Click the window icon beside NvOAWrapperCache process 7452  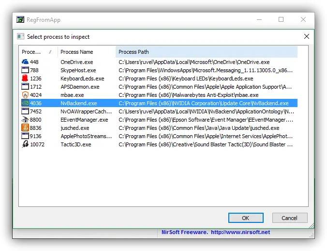point(25,111)
